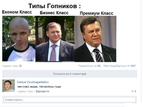Open commenter's avatar photo
Image resolution: width=143 pixels, height=107 pixels.
tap(9, 86)
